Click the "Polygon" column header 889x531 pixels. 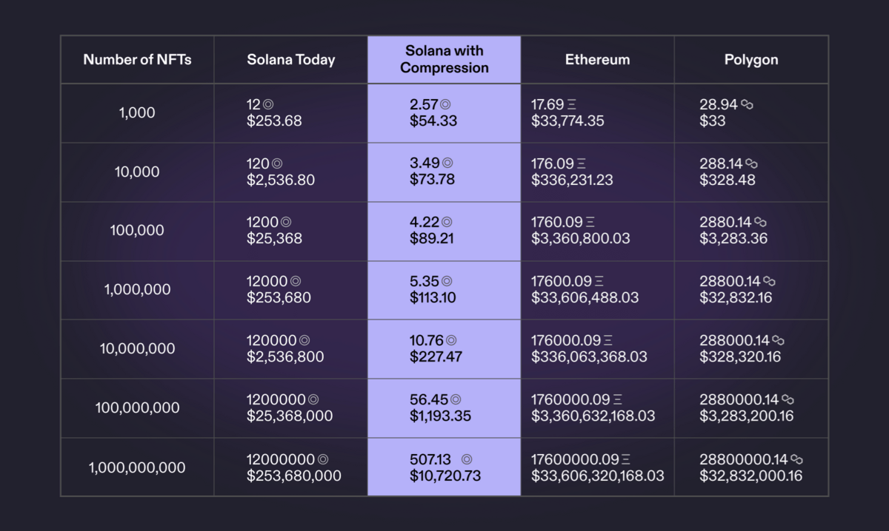coord(751,59)
